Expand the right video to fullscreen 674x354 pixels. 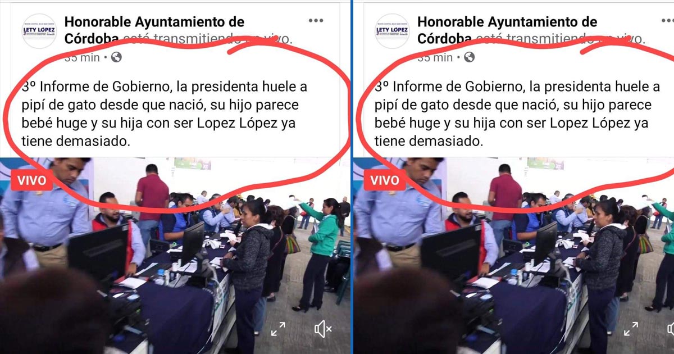[631, 329]
